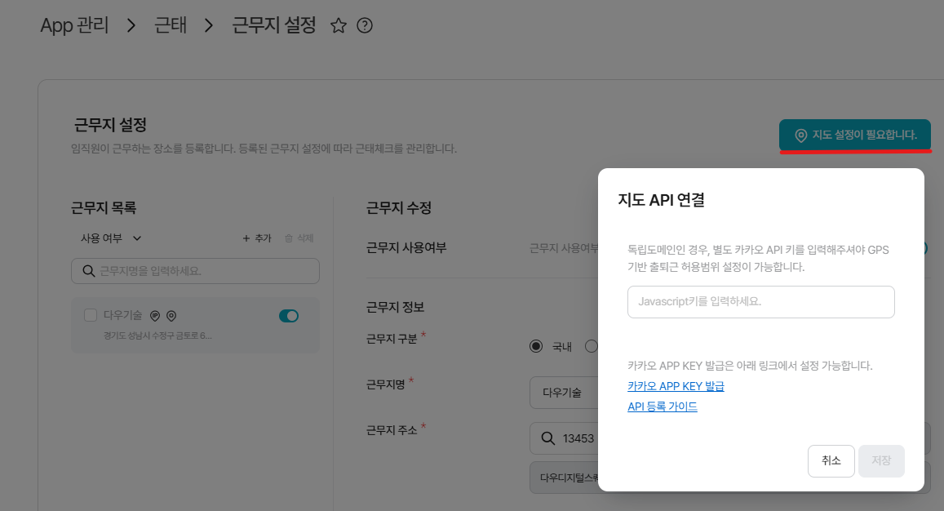
Task: Go to 근태 in the breadcrumb
Action: pyautogui.click(x=171, y=25)
